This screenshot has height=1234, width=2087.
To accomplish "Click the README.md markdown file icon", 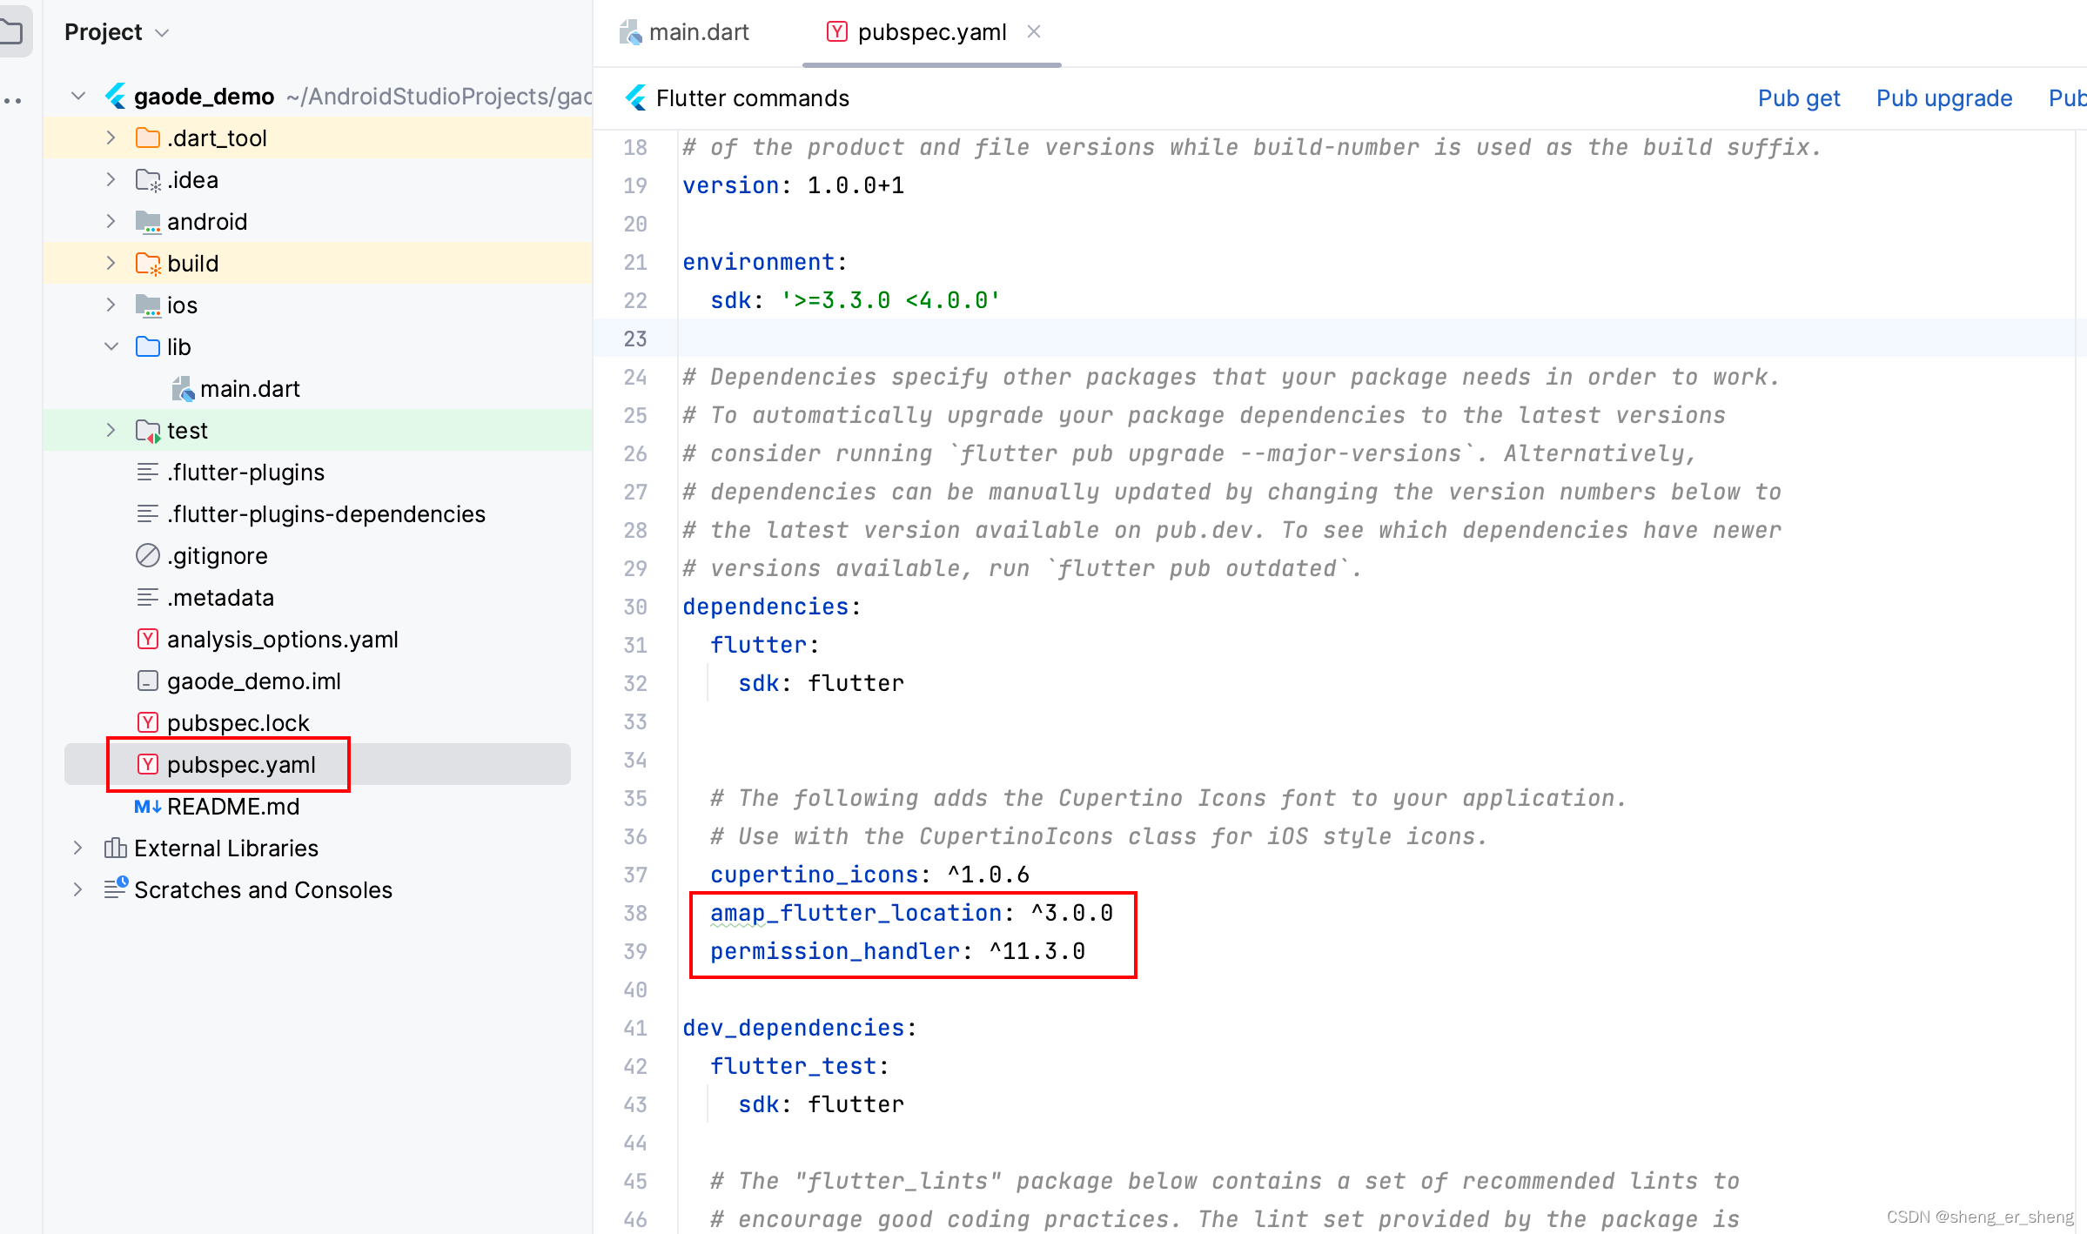I will tap(147, 807).
